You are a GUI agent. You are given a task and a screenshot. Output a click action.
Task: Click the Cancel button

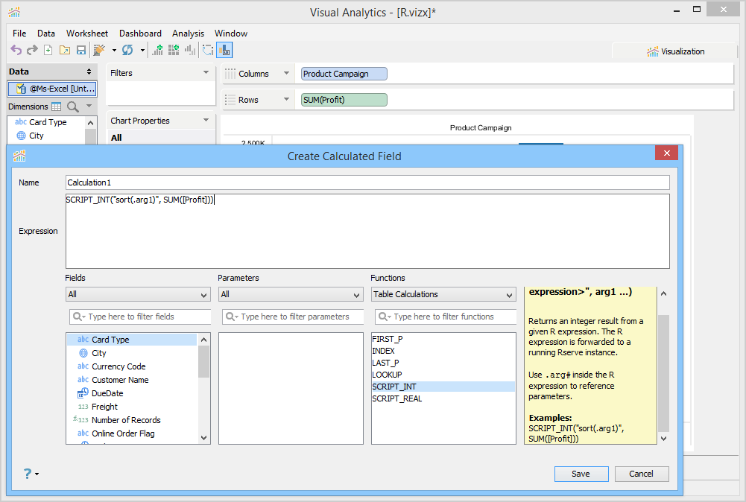point(641,474)
